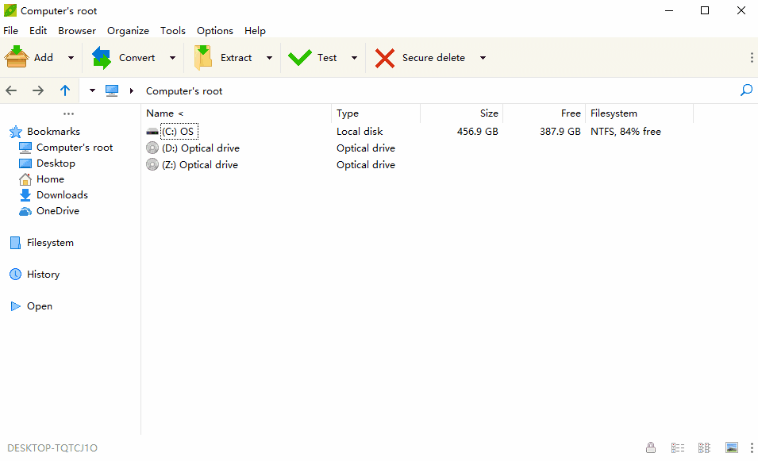Open the Extract dropdown arrow
Viewport: 758px width, 461px height.
tap(269, 57)
